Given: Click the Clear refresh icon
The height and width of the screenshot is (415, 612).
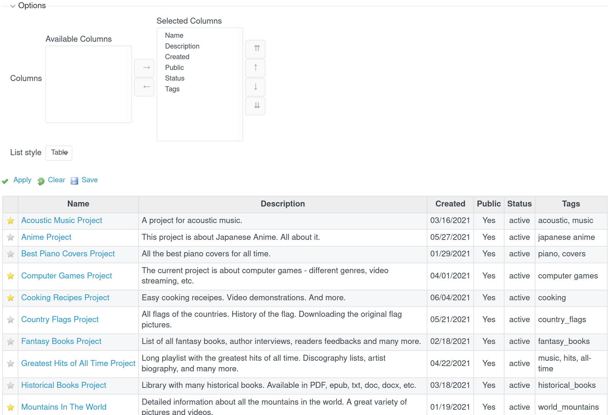Looking at the screenshot, I should pos(41,181).
